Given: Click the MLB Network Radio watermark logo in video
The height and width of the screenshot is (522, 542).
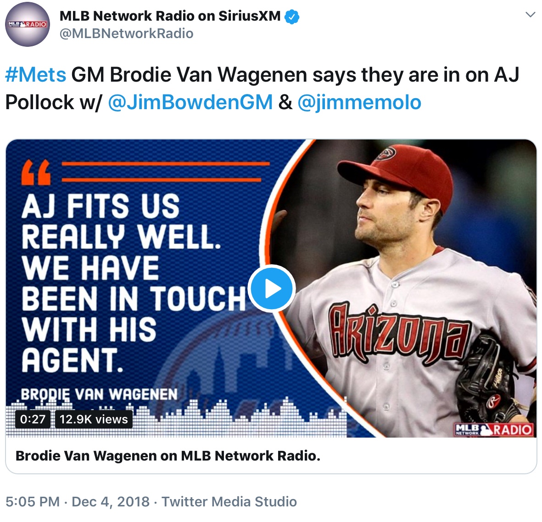Looking at the screenshot, I should click(x=494, y=429).
